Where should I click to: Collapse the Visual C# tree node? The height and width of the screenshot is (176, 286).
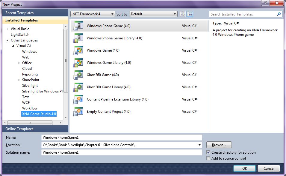click(13, 46)
